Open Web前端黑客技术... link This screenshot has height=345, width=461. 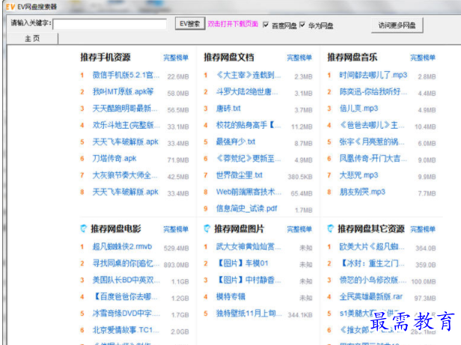click(x=248, y=192)
